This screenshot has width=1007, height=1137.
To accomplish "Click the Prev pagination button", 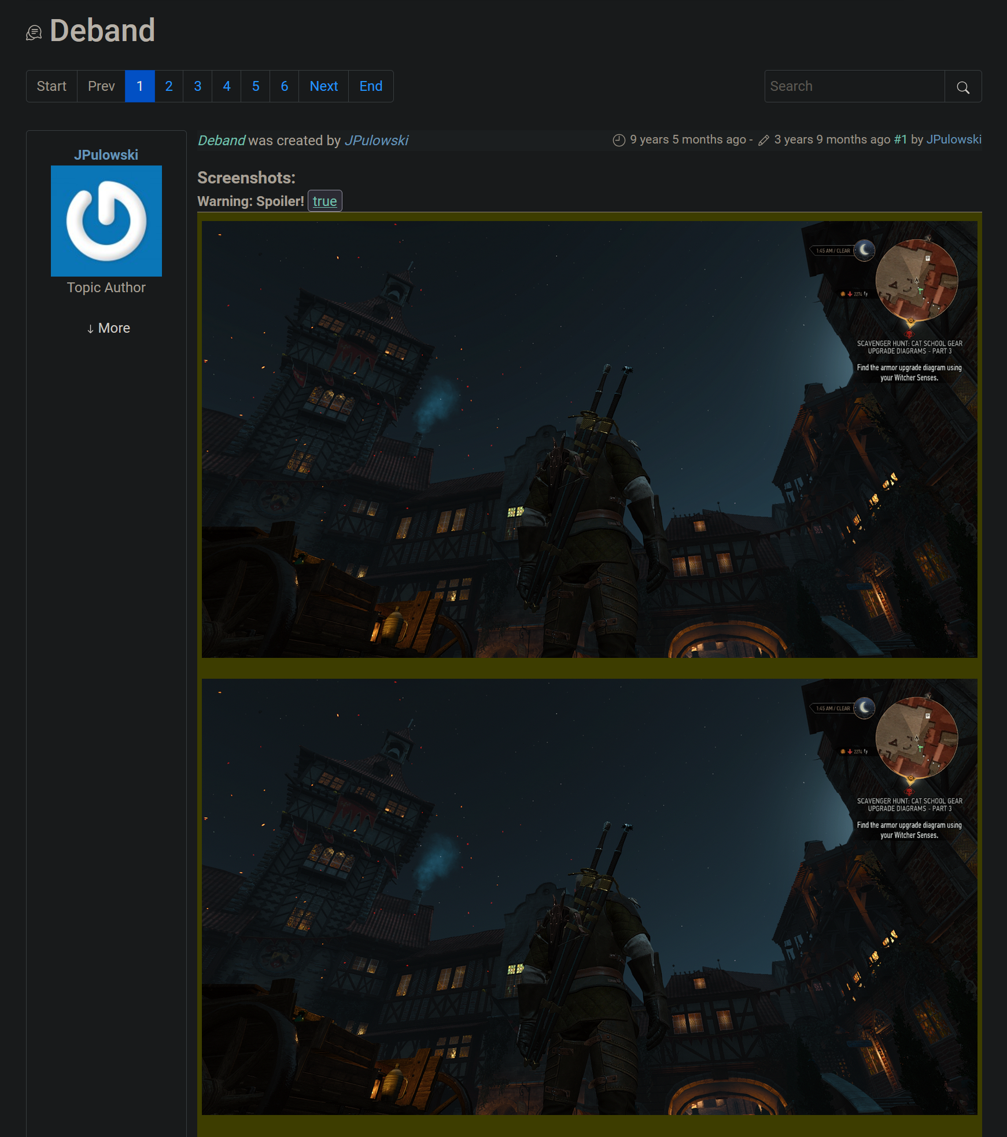I will coord(101,86).
